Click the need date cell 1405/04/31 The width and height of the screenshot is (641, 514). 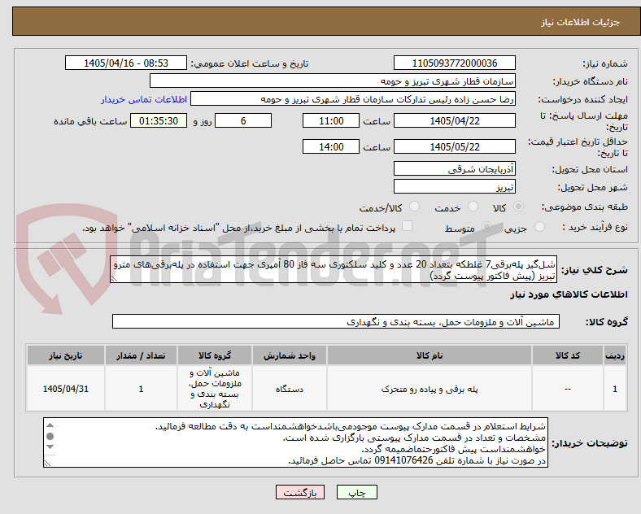click(66, 389)
